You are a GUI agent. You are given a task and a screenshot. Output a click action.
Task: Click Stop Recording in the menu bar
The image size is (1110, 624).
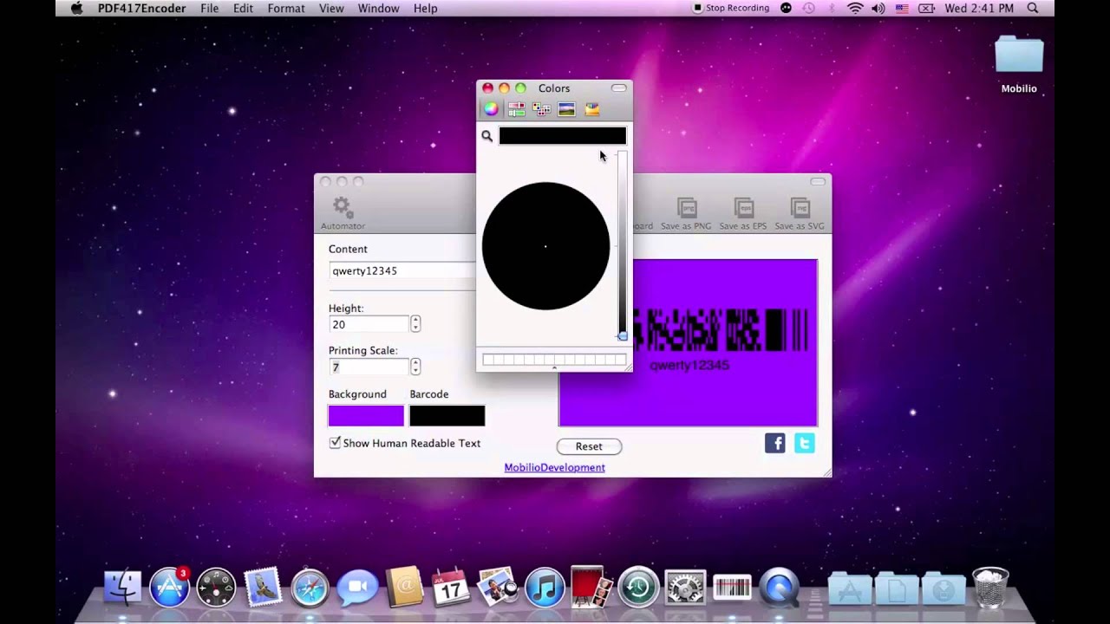tap(730, 8)
